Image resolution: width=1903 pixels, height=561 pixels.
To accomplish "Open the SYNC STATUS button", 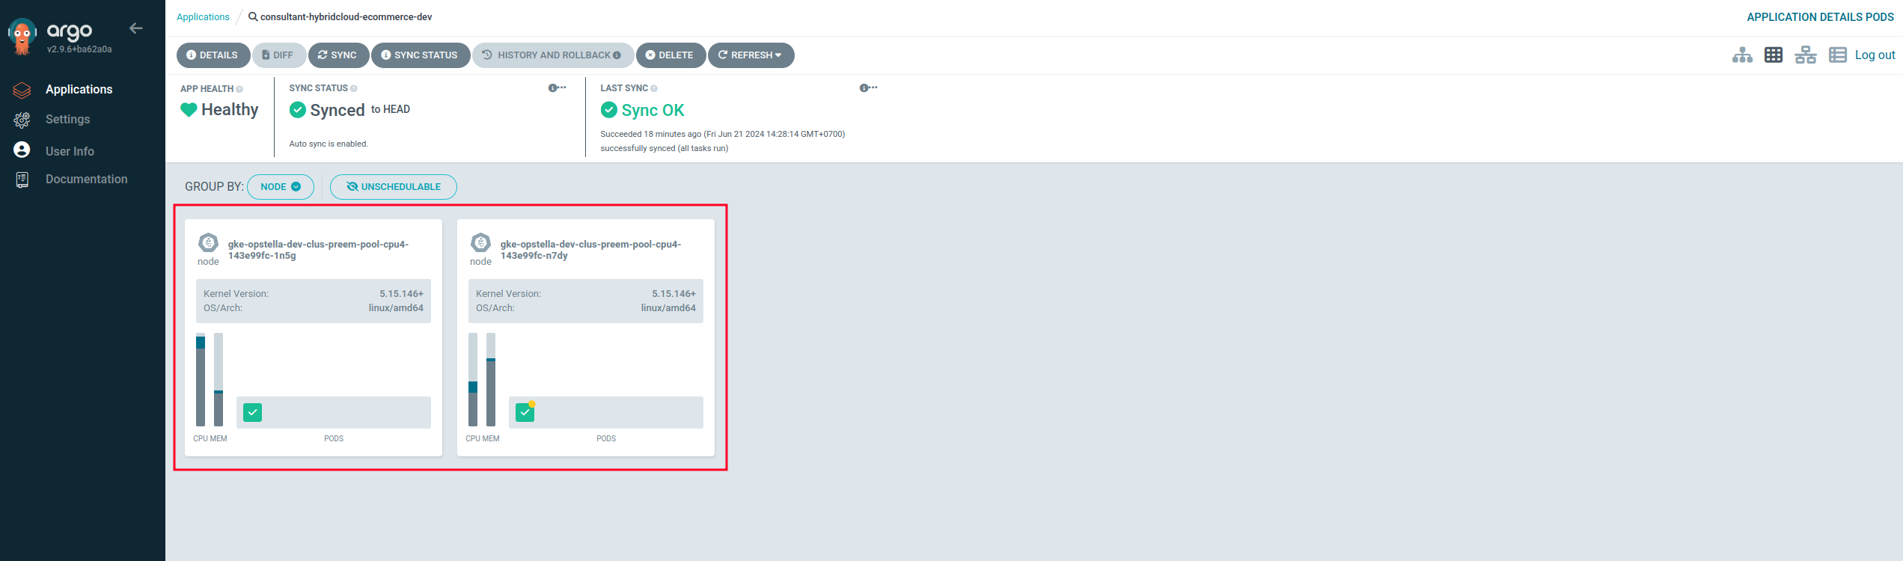I will click(421, 55).
